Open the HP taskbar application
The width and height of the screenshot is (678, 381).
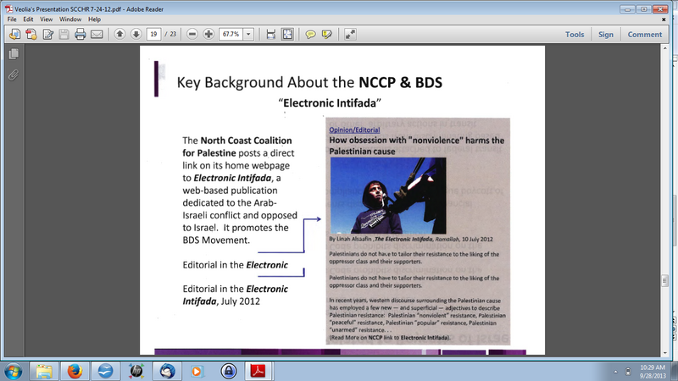[x=136, y=371]
